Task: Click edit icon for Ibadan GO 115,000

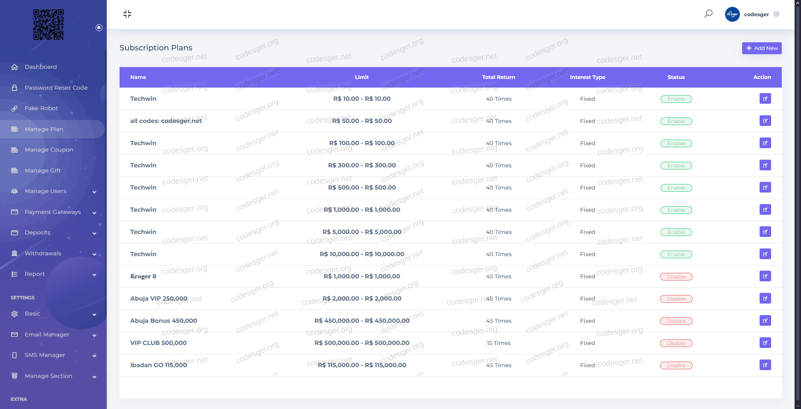Action: click(x=765, y=365)
